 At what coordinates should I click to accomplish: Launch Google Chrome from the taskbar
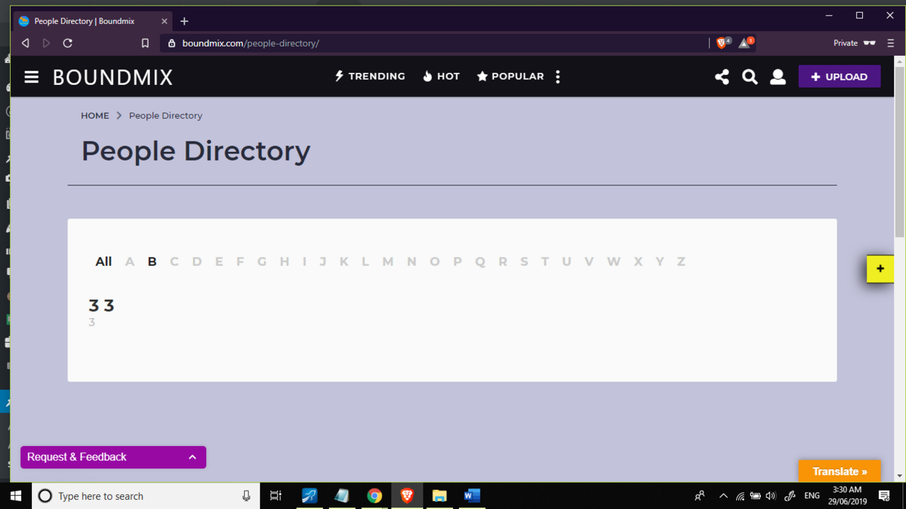tap(374, 496)
